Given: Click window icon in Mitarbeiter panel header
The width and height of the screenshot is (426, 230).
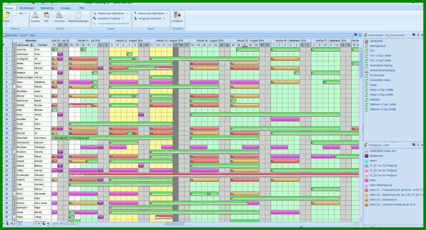Looking at the screenshot, I should coord(355,35).
